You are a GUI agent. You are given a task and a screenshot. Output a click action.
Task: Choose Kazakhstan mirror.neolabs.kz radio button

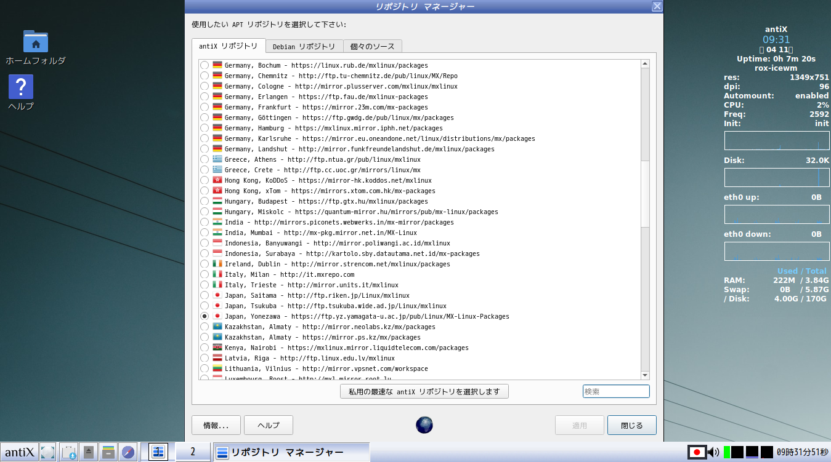pyautogui.click(x=205, y=327)
